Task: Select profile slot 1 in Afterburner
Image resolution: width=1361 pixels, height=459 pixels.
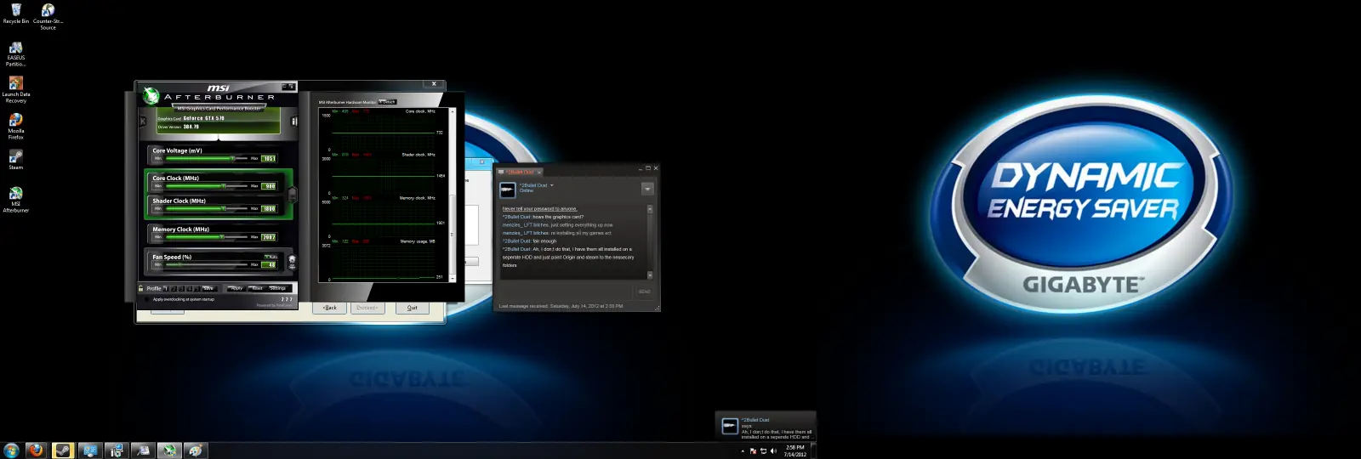Action: (x=167, y=288)
